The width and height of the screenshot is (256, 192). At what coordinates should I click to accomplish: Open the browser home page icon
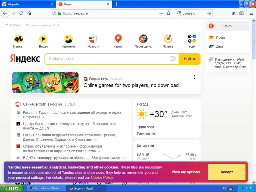pyautogui.click(x=29, y=13)
